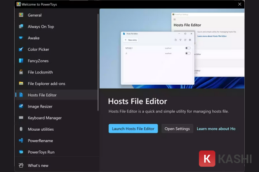This screenshot has width=259, height=172.
Task: Click the General icon in the sidebar
Action: coord(21,15)
